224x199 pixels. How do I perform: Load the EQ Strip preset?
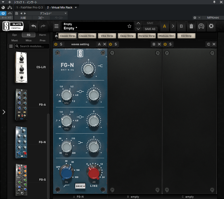pos(186,36)
